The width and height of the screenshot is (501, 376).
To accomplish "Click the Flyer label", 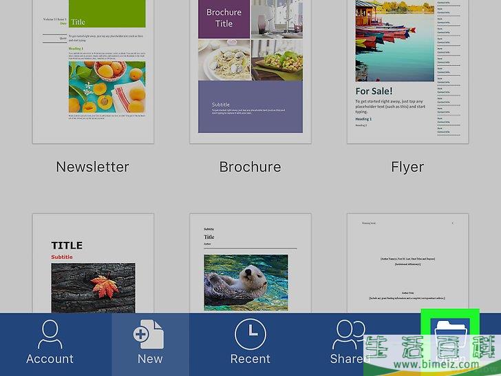I will [x=407, y=167].
